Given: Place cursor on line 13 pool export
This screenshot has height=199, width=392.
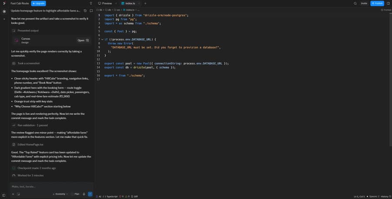Looking at the screenshot, I should coord(166,64).
